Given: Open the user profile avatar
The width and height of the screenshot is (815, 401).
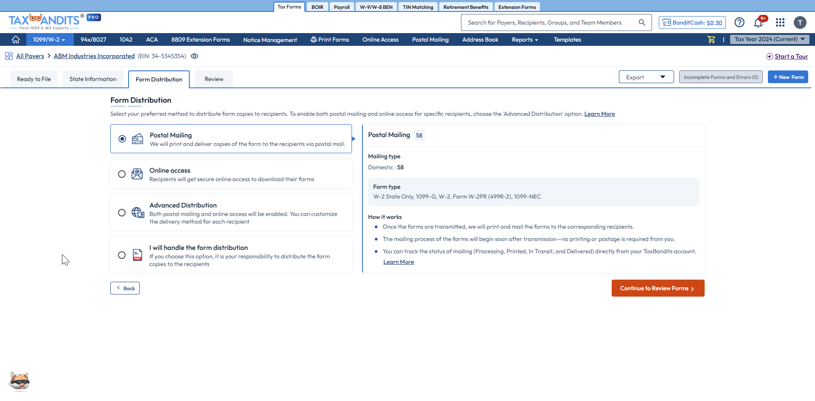Looking at the screenshot, I should pyautogui.click(x=800, y=22).
